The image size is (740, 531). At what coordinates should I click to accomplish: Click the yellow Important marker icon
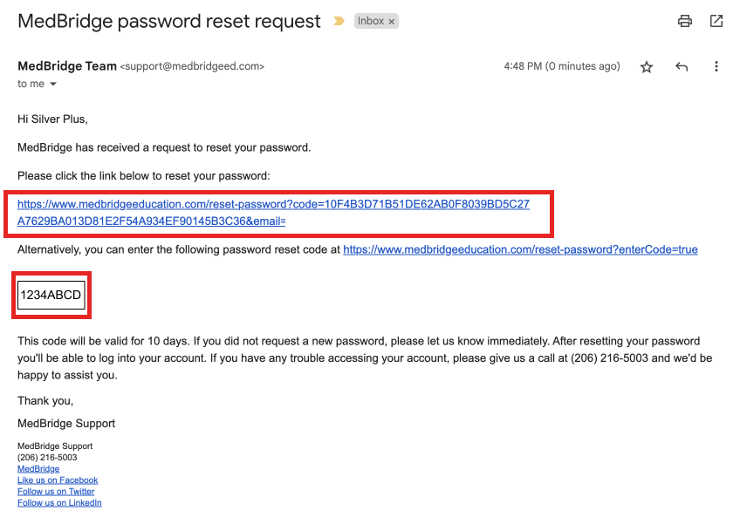[339, 20]
